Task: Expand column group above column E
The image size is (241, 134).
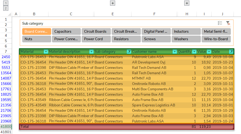Action: (113, 3)
